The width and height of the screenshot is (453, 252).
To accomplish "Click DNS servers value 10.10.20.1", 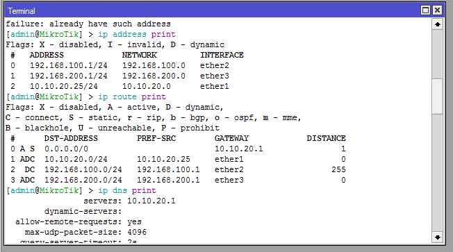I will [151, 201].
